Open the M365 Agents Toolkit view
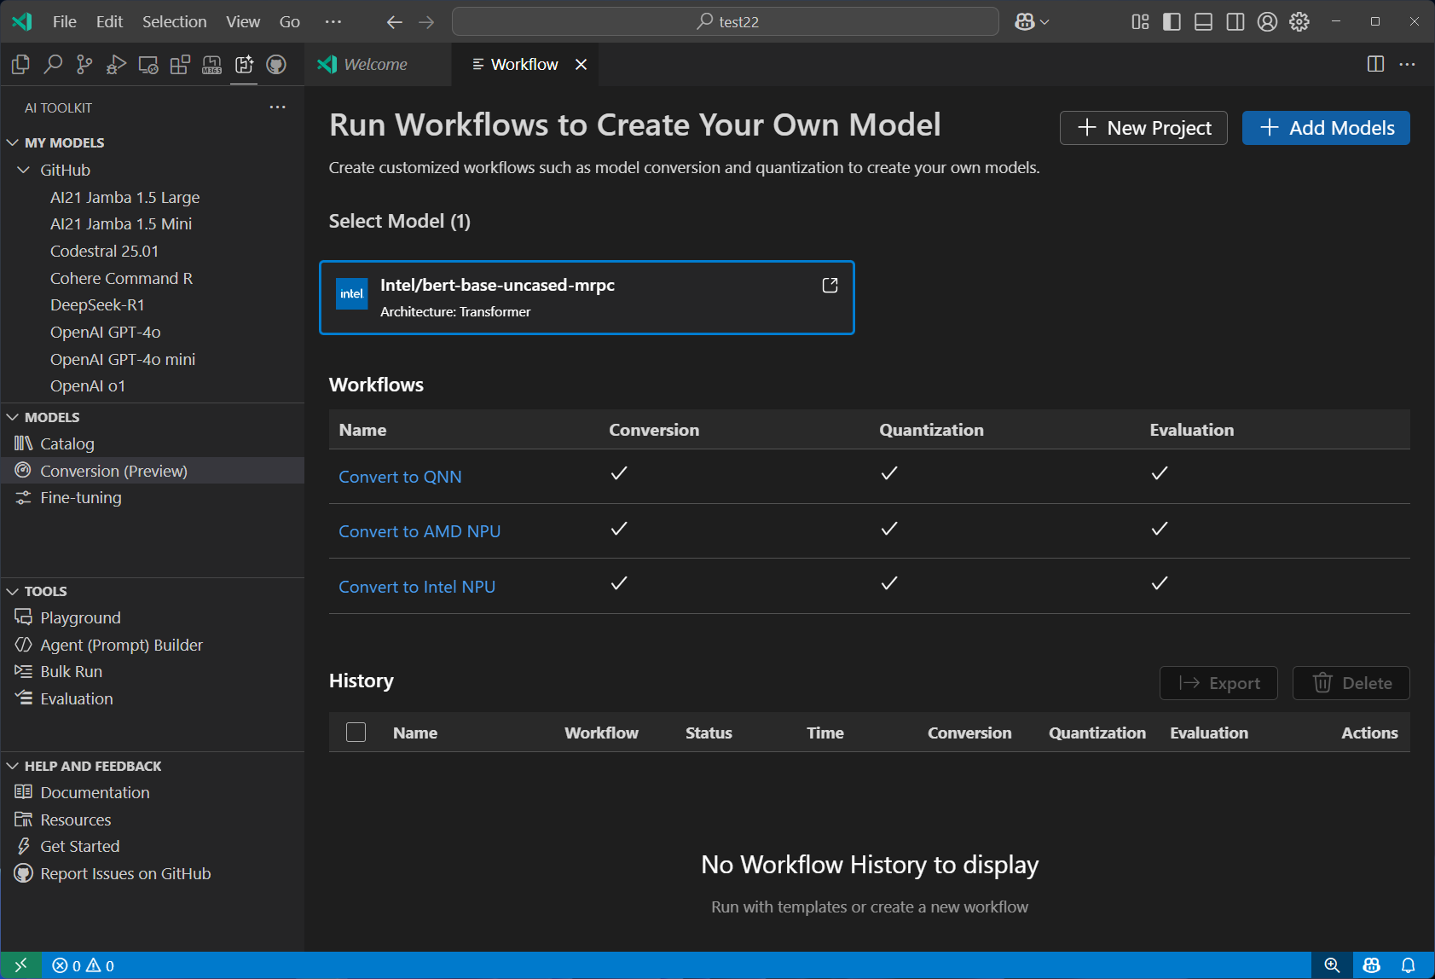Image resolution: width=1435 pixels, height=979 pixels. pyautogui.click(x=211, y=64)
